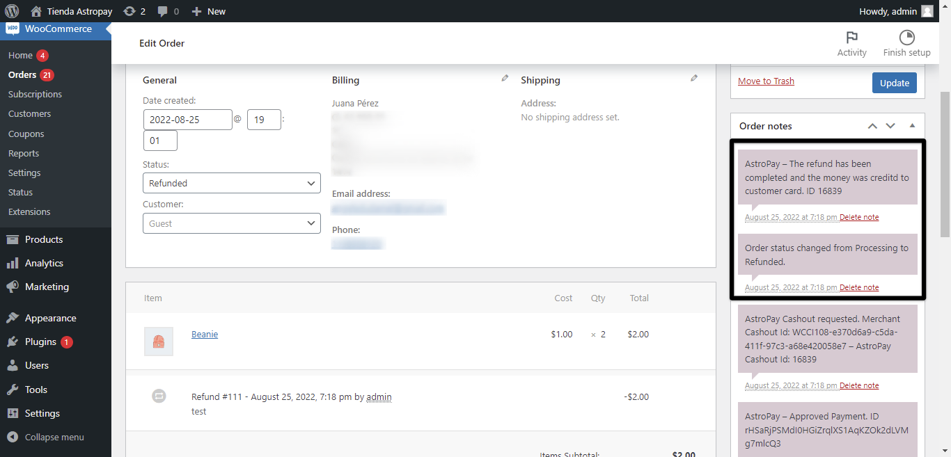The width and height of the screenshot is (951, 457).
Task: Open the Customer dropdown showing Guest
Action: (x=232, y=223)
